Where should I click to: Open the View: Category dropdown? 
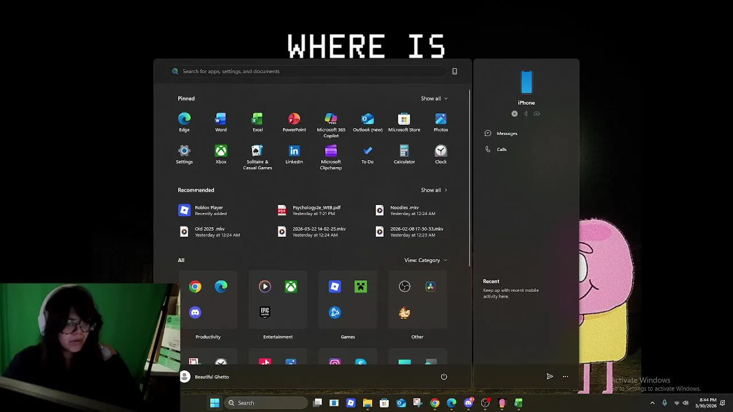click(425, 260)
